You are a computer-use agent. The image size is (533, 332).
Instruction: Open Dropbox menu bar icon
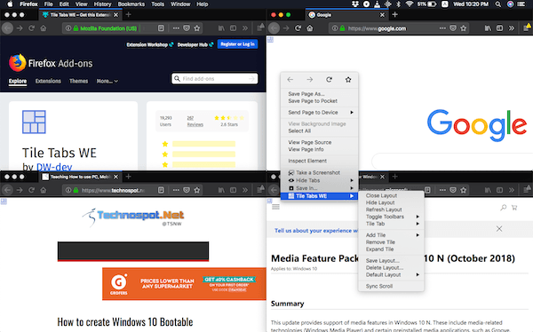pos(355,4)
